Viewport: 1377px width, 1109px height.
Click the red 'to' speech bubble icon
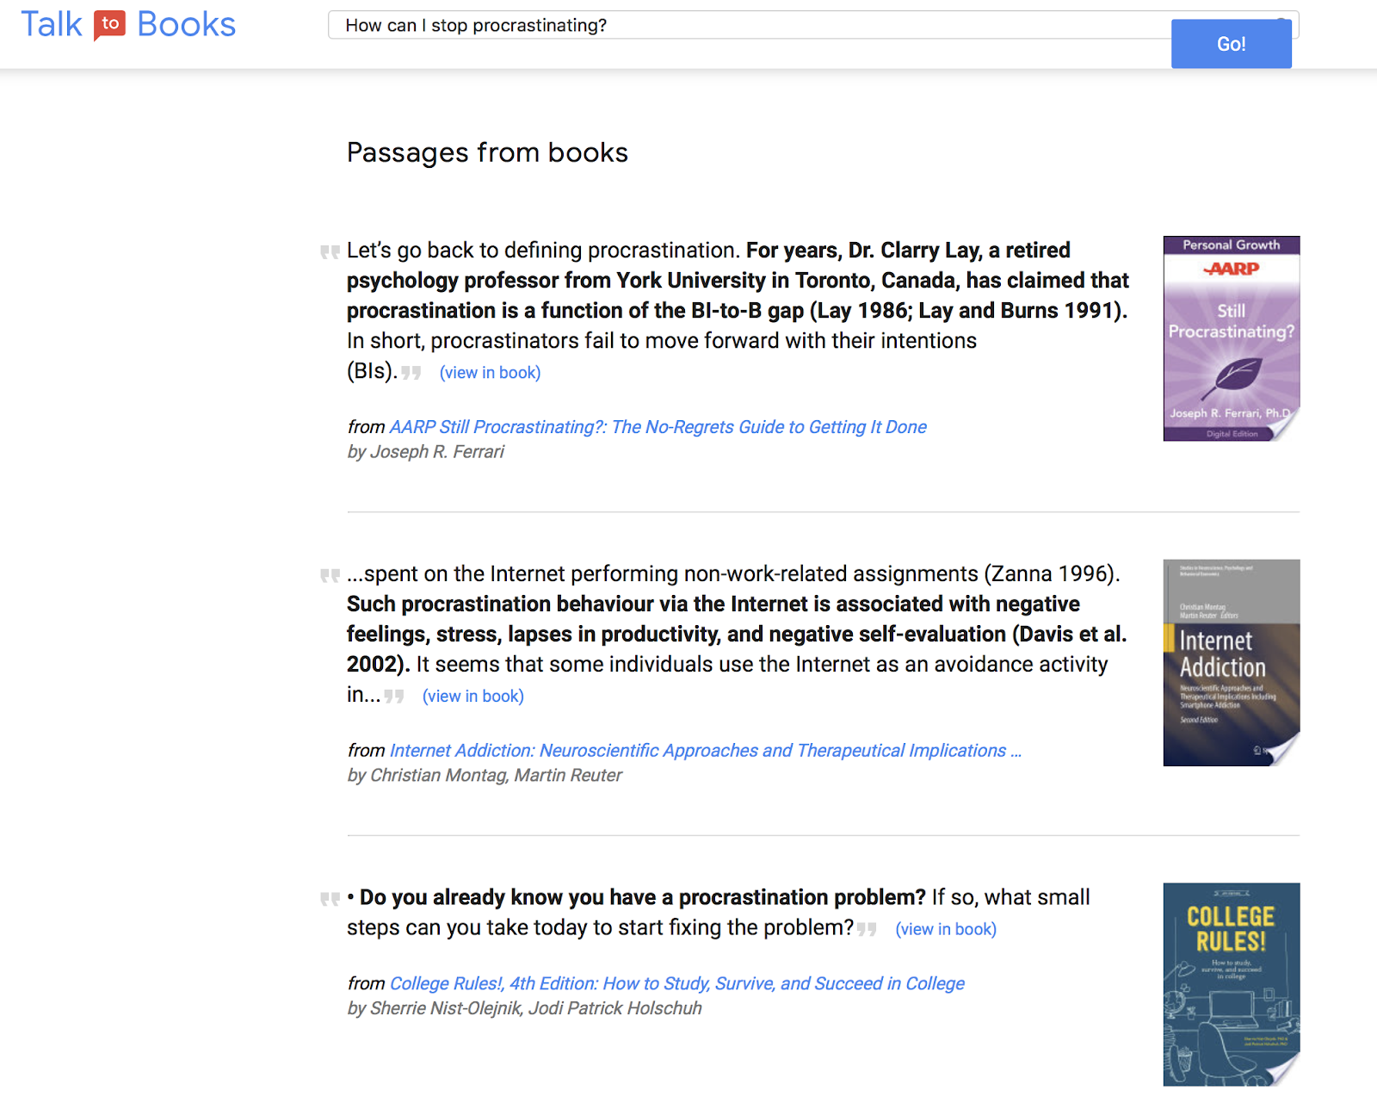point(109,24)
